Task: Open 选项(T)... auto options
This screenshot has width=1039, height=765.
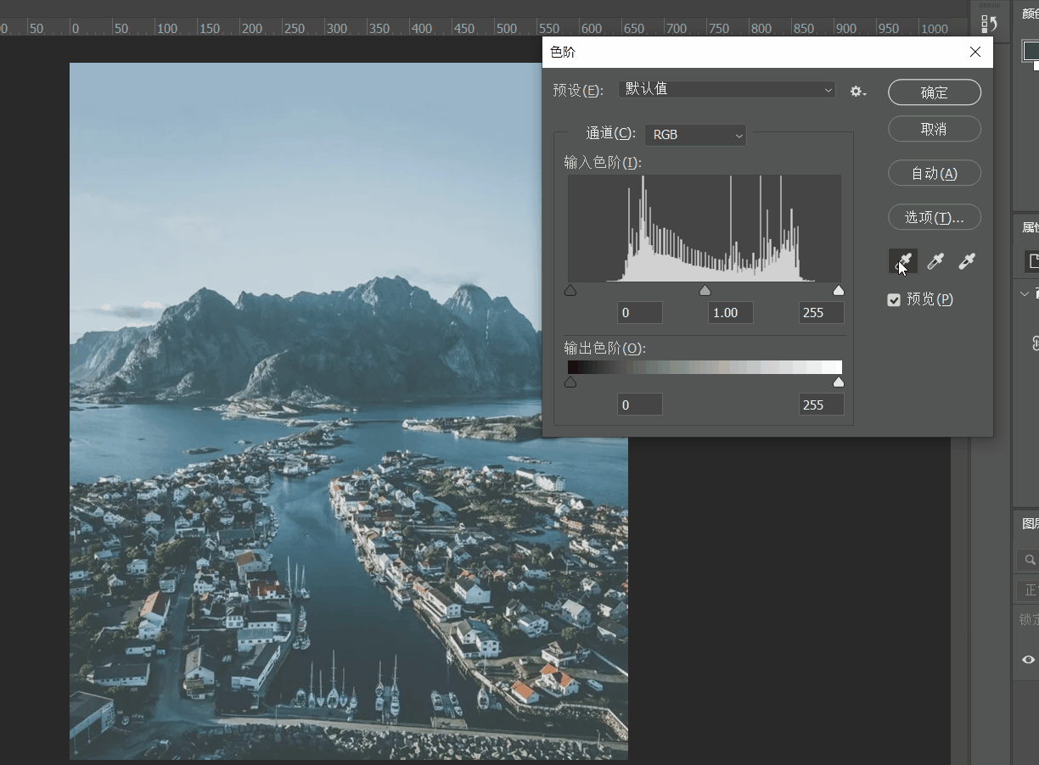Action: coord(935,217)
